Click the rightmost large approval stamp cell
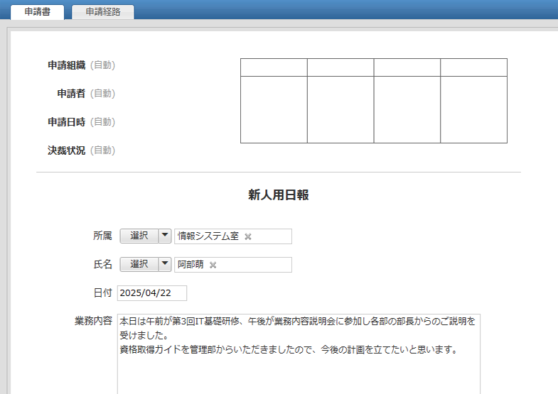Viewport: 558px width, 394px height. [473, 109]
